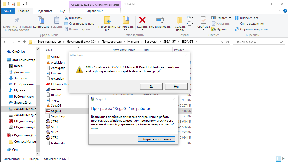Screen dimensions: 288x162
Task: Switch to the Вид tab
Action: coord(62,11)
